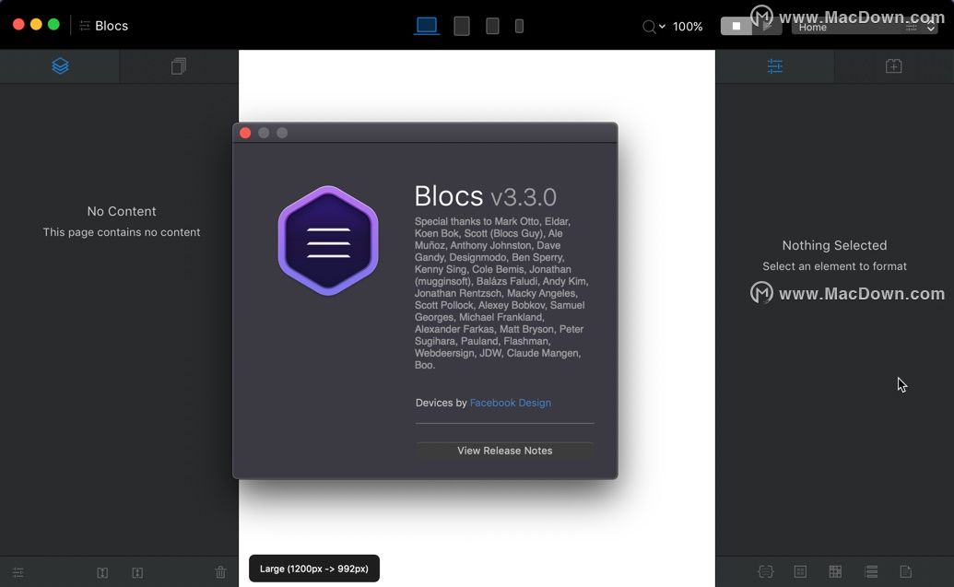The height and width of the screenshot is (587, 954).
Task: Click the 100% zoom value
Action: tap(688, 27)
